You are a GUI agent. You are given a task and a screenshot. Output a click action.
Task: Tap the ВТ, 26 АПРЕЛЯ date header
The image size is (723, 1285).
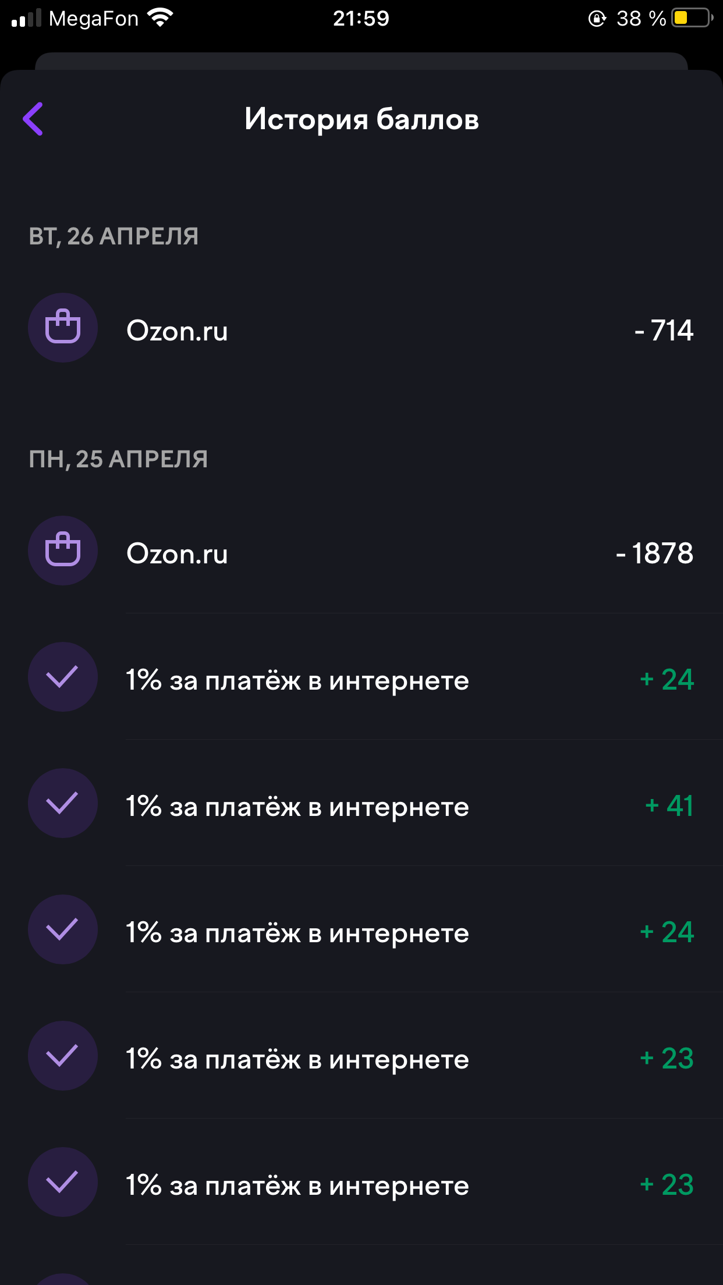coord(114,236)
